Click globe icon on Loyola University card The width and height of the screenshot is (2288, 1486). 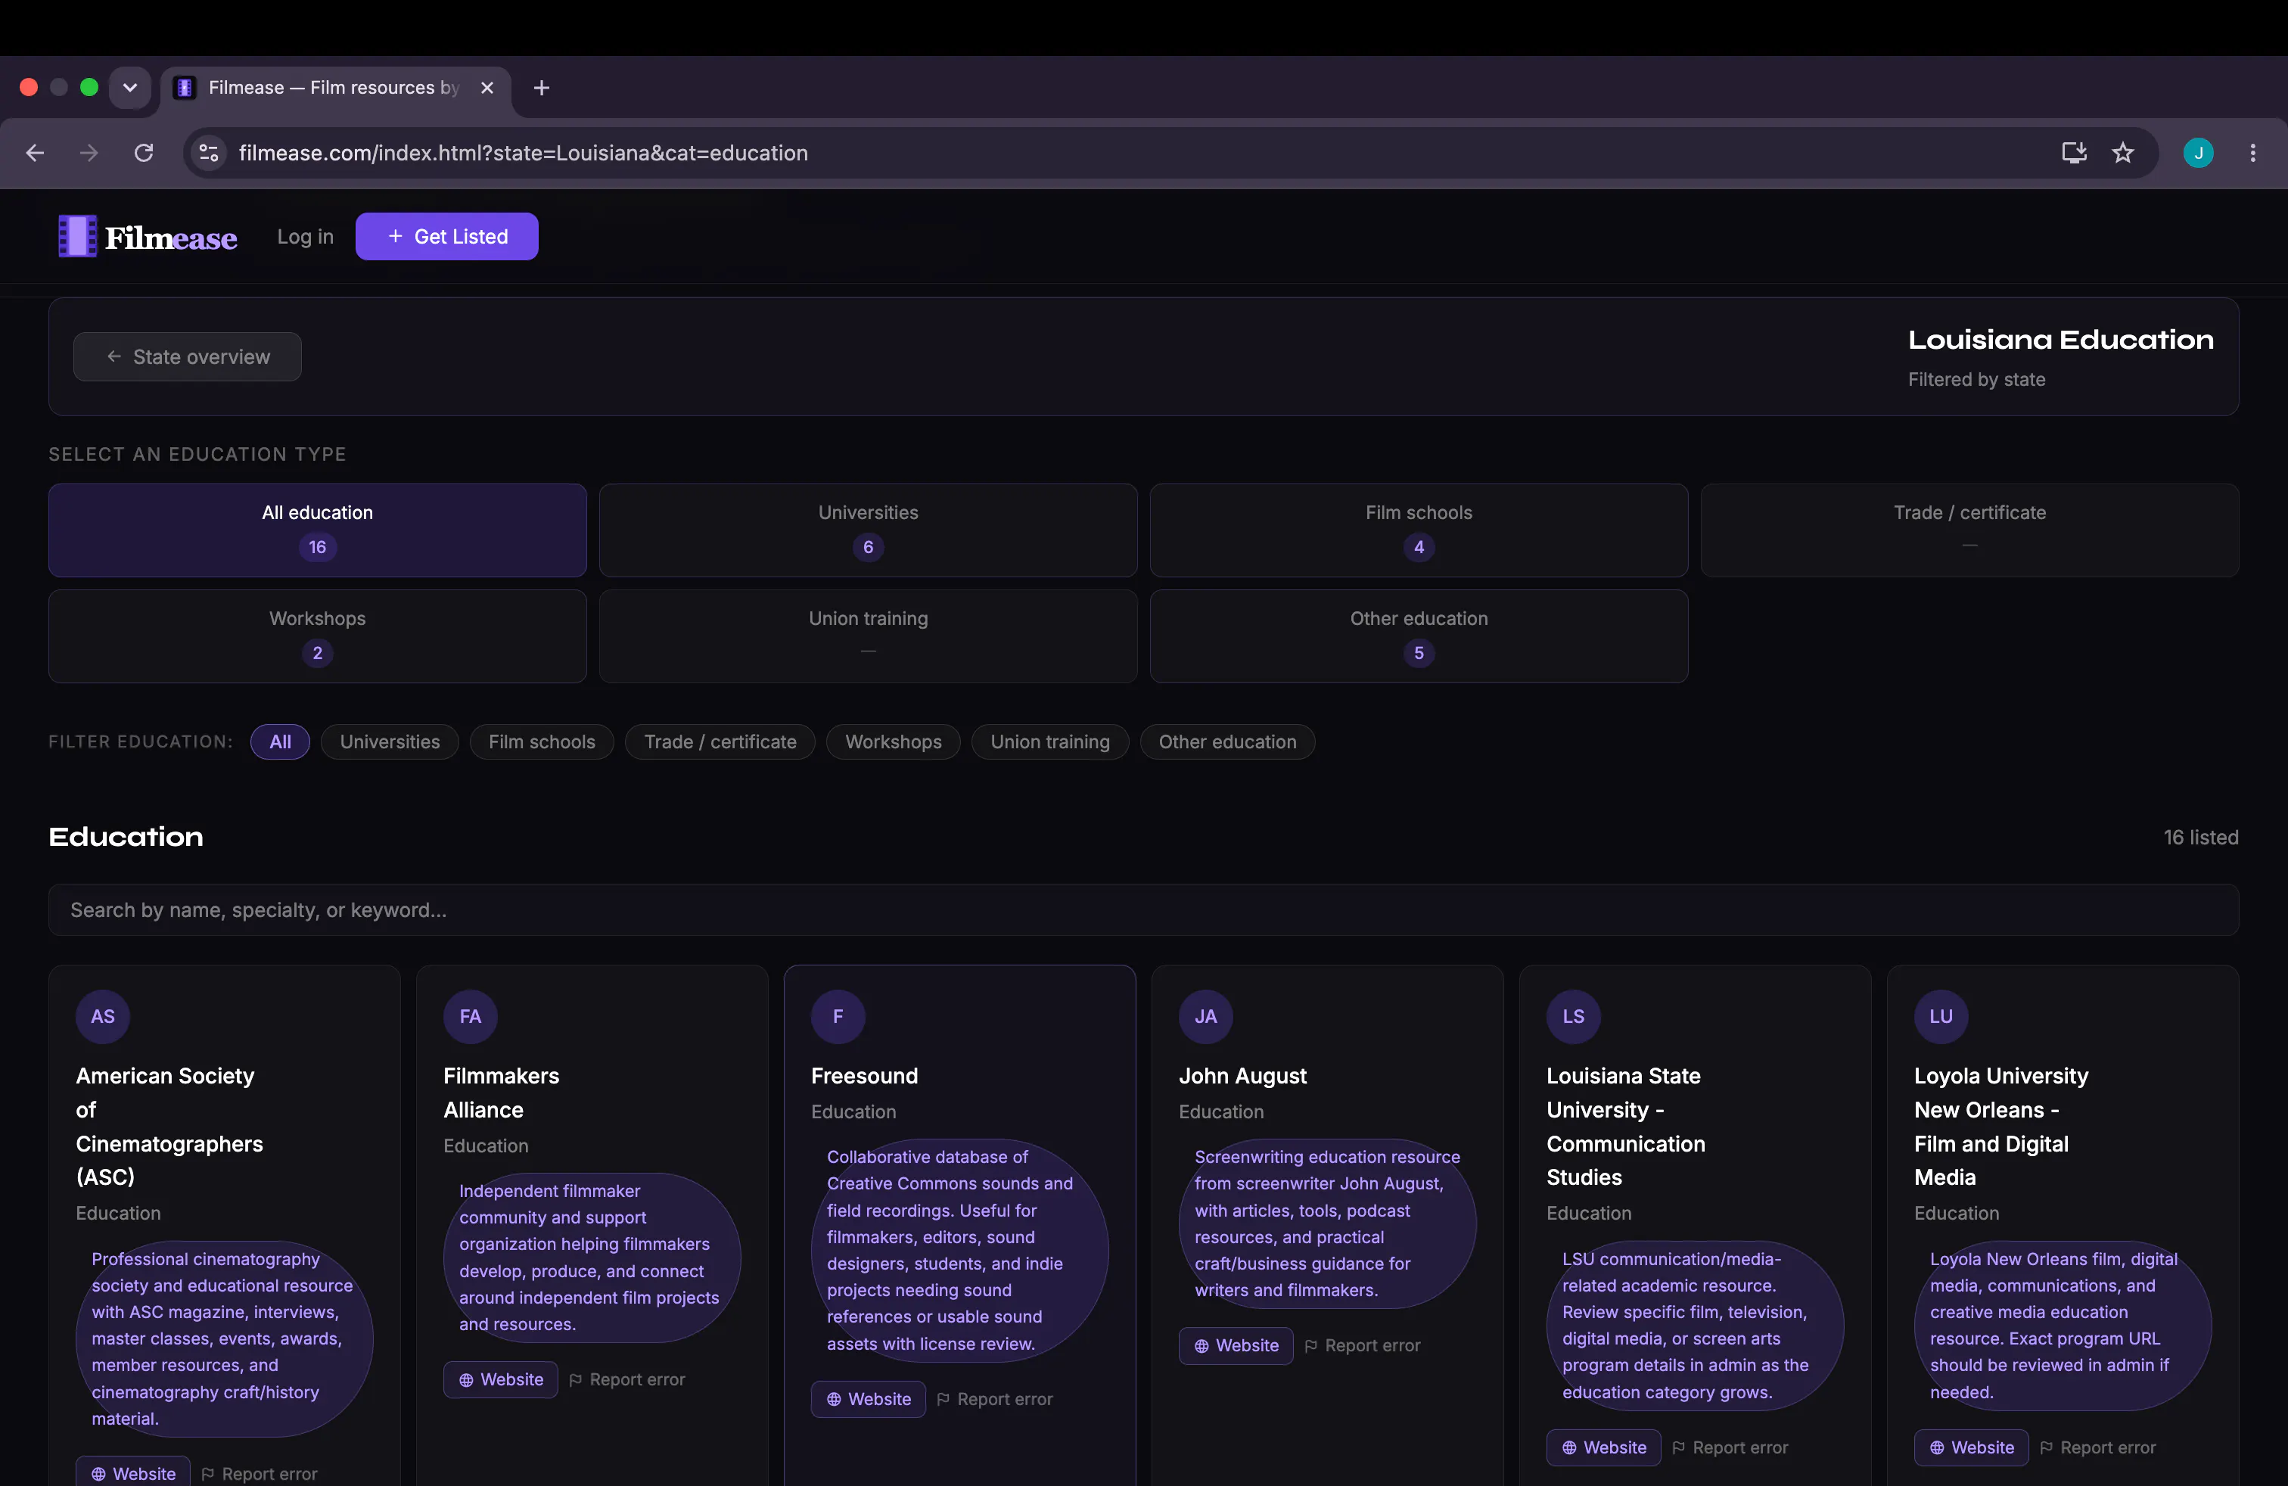(x=1937, y=1447)
